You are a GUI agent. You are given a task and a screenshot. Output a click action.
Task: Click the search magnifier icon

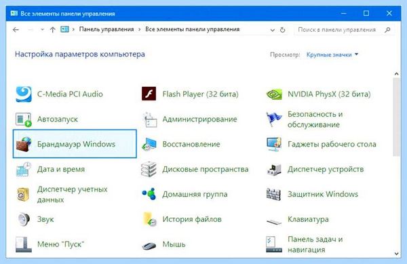click(x=387, y=30)
